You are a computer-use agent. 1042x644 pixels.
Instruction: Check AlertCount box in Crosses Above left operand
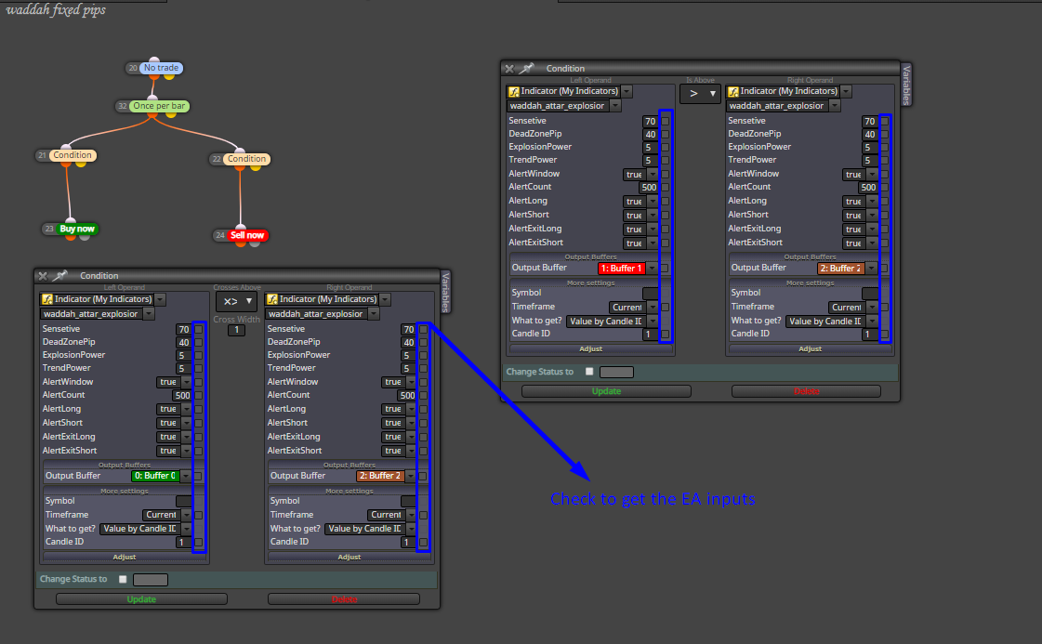(x=199, y=396)
